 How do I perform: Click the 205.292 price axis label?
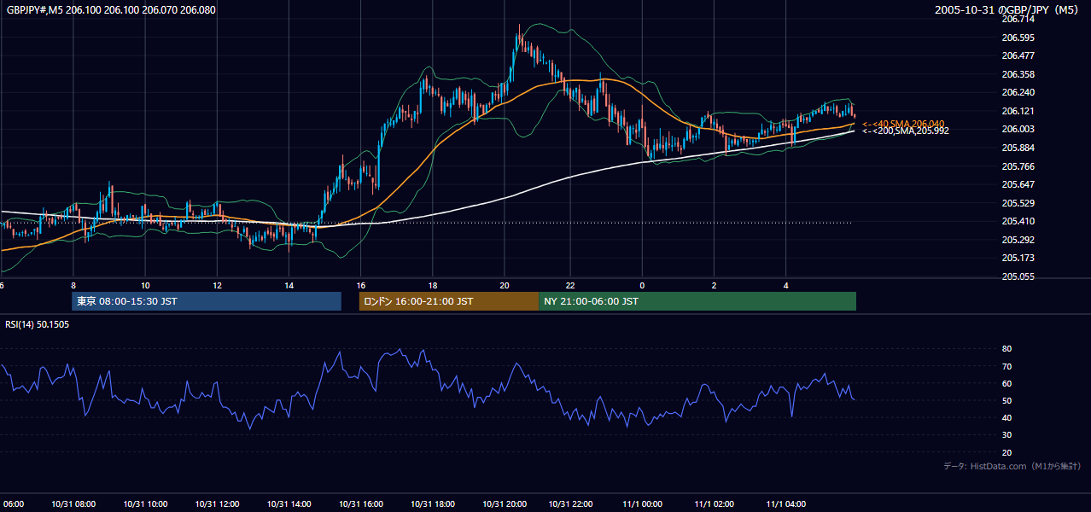1018,240
